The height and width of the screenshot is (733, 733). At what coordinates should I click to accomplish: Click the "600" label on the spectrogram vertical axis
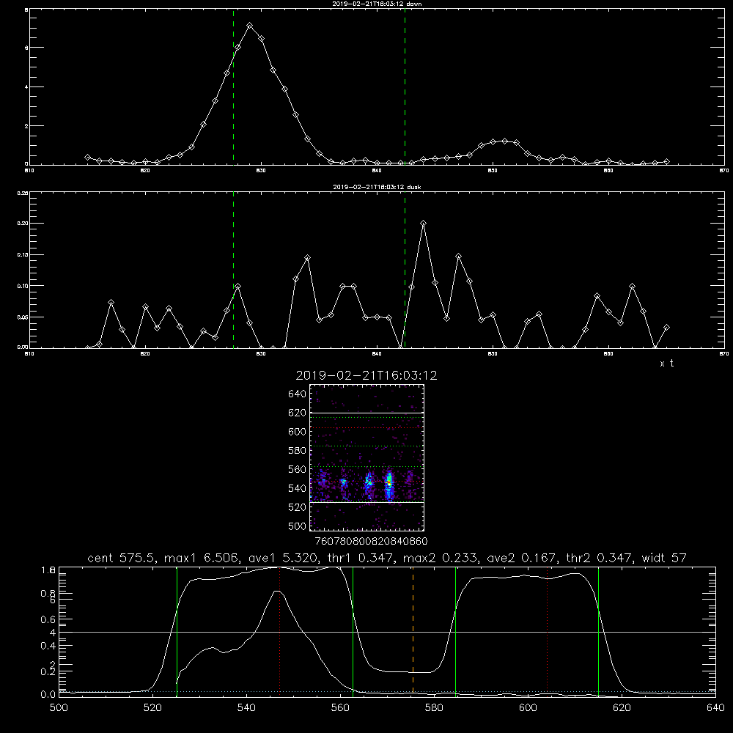pos(297,432)
